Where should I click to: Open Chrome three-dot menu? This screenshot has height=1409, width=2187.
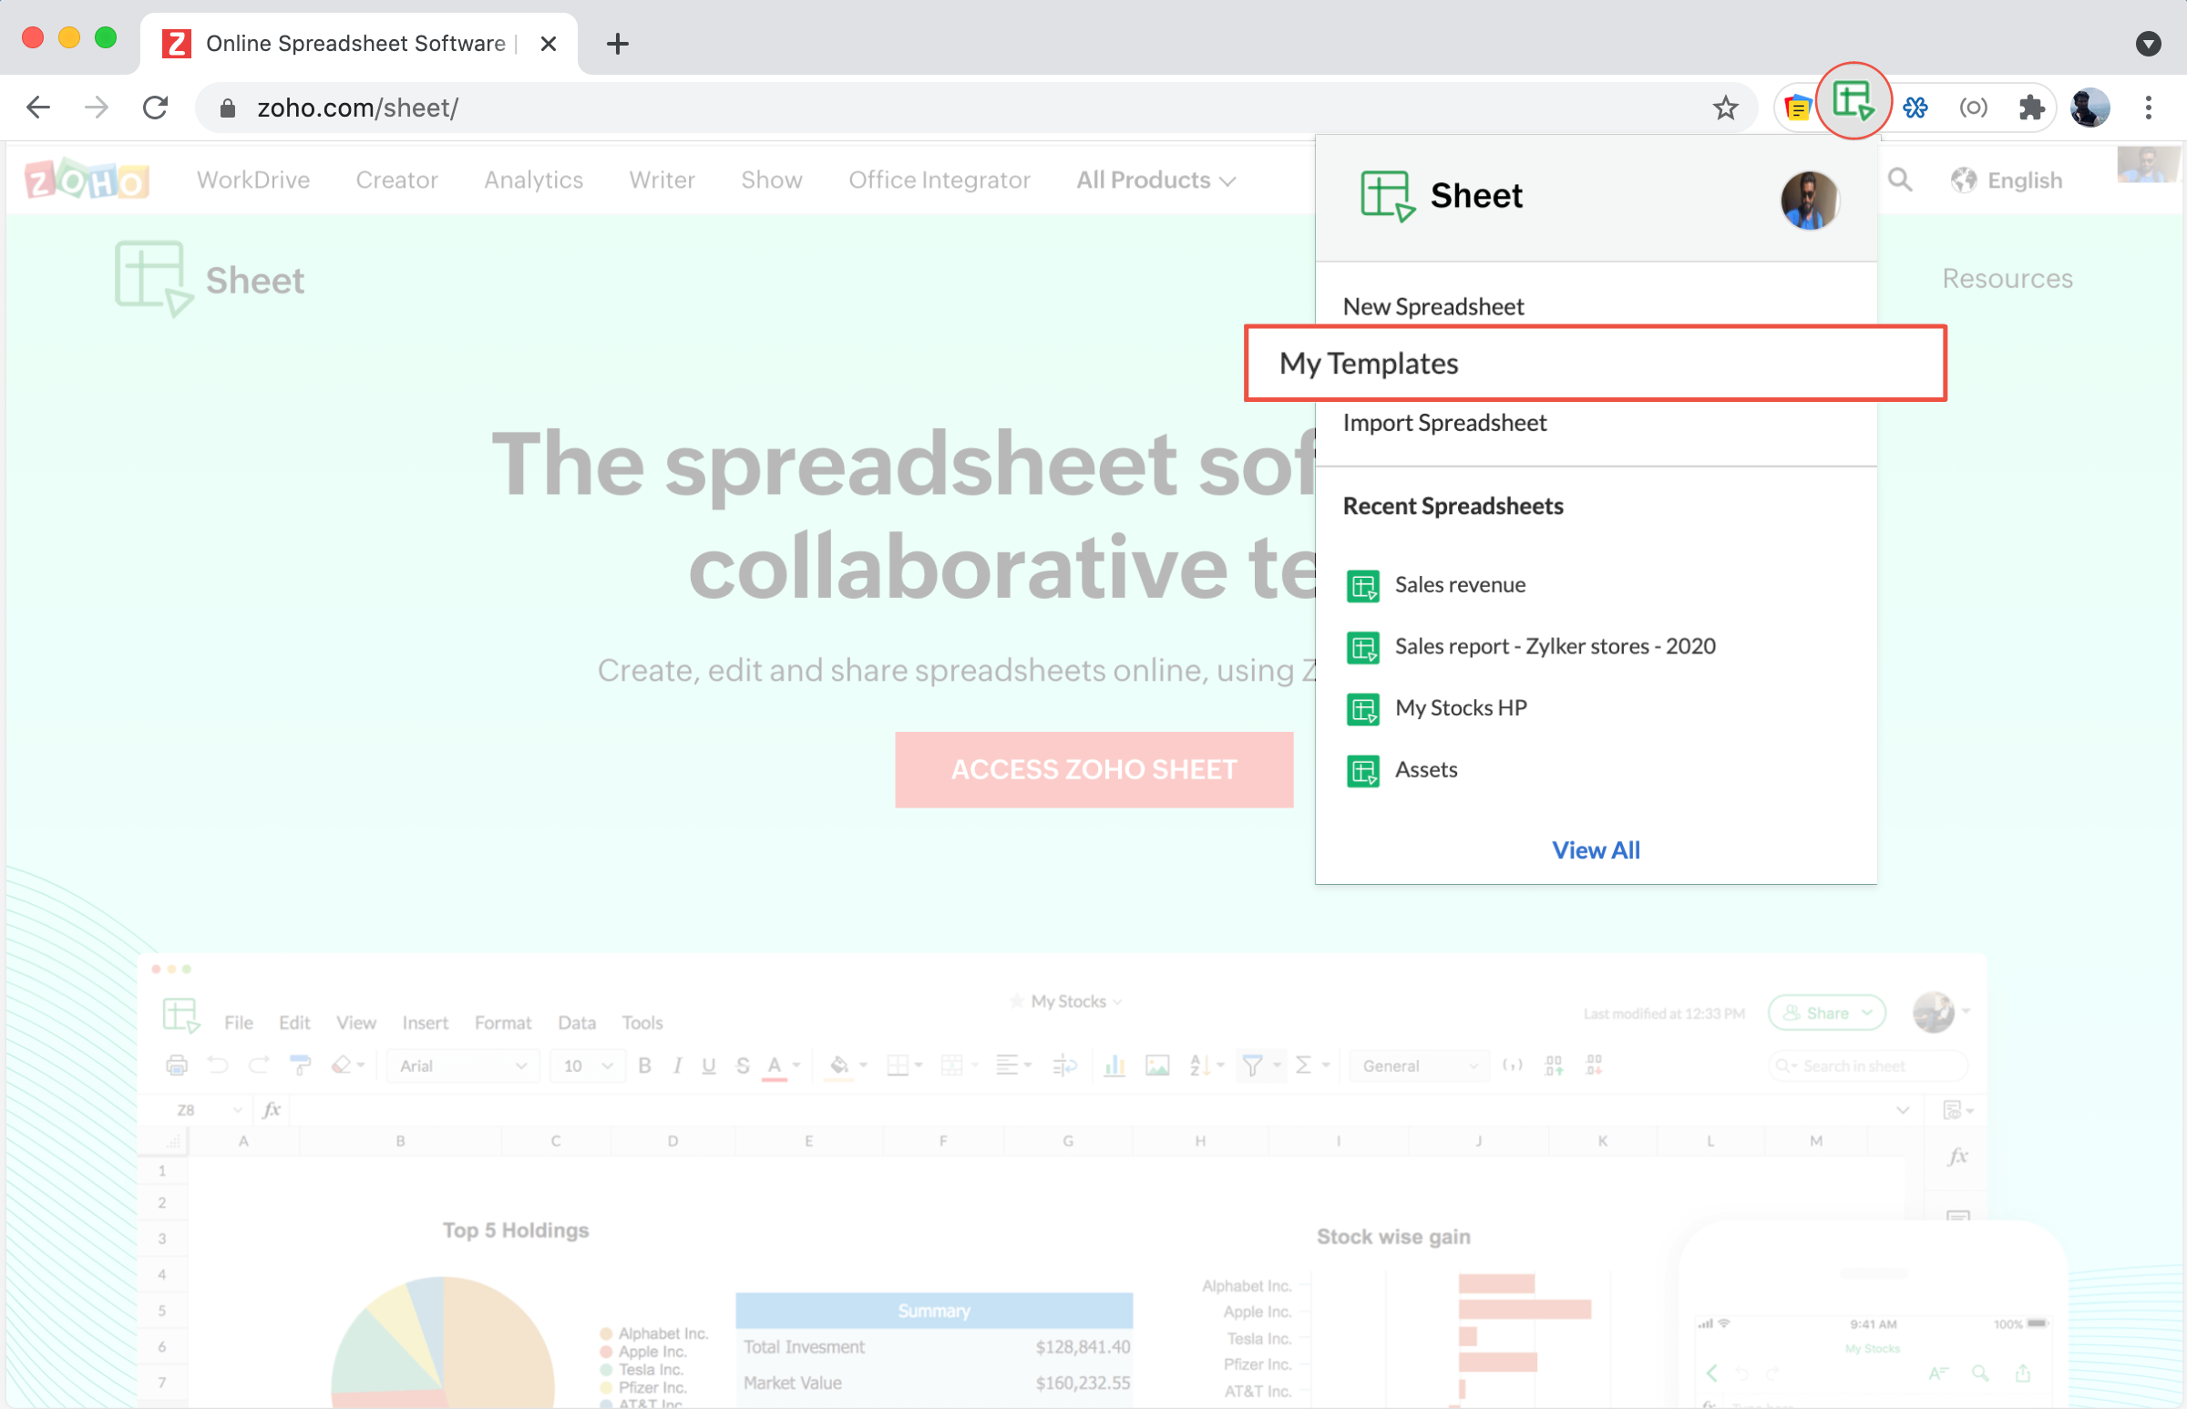pyautogui.click(x=2148, y=108)
